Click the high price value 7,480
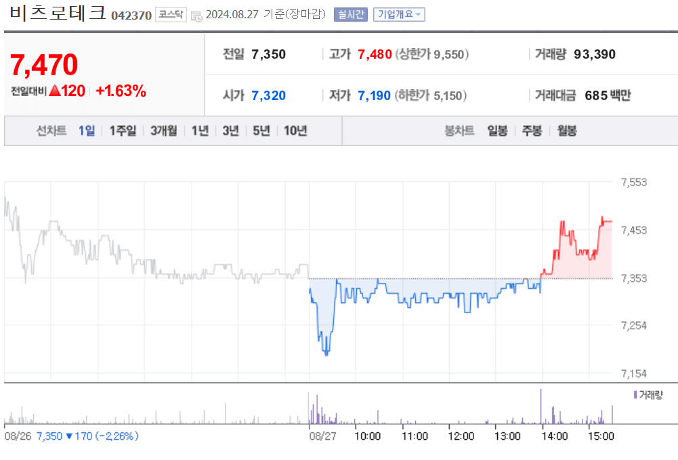 coord(375,54)
